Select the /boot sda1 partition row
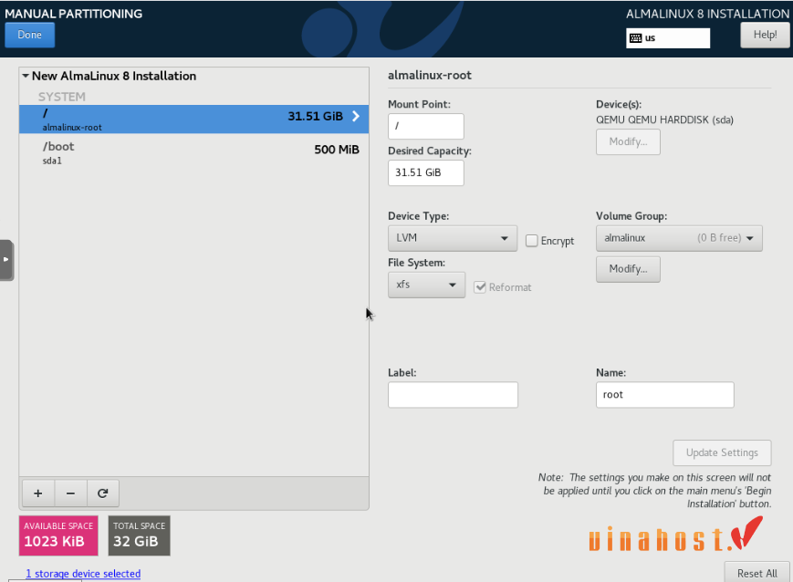Viewport: 793px width, 582px height. (193, 152)
